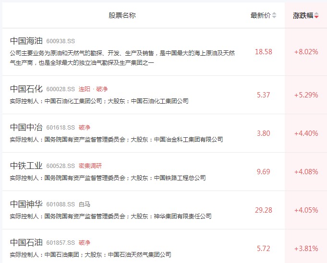Click the 密集调研 tag on 中铁工业
The width and height of the screenshot is (327, 263).
[90, 166]
